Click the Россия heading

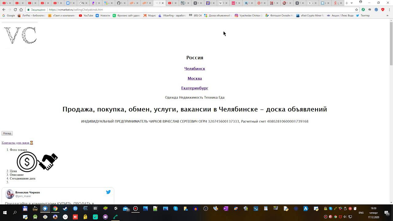195,58
